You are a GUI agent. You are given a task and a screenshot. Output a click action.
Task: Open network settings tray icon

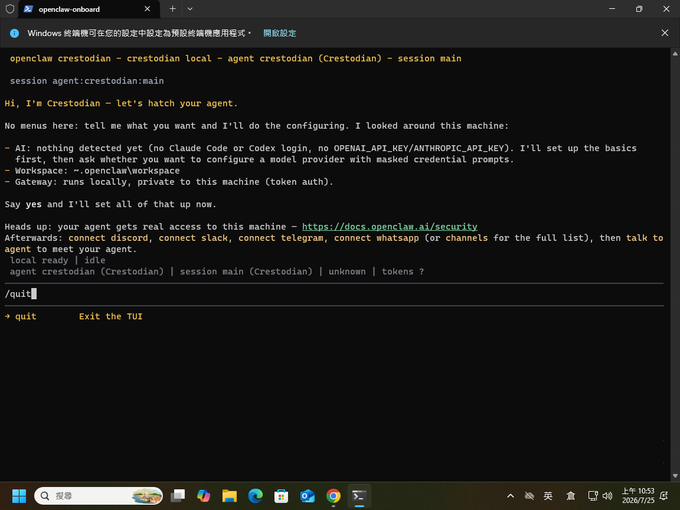(x=593, y=496)
